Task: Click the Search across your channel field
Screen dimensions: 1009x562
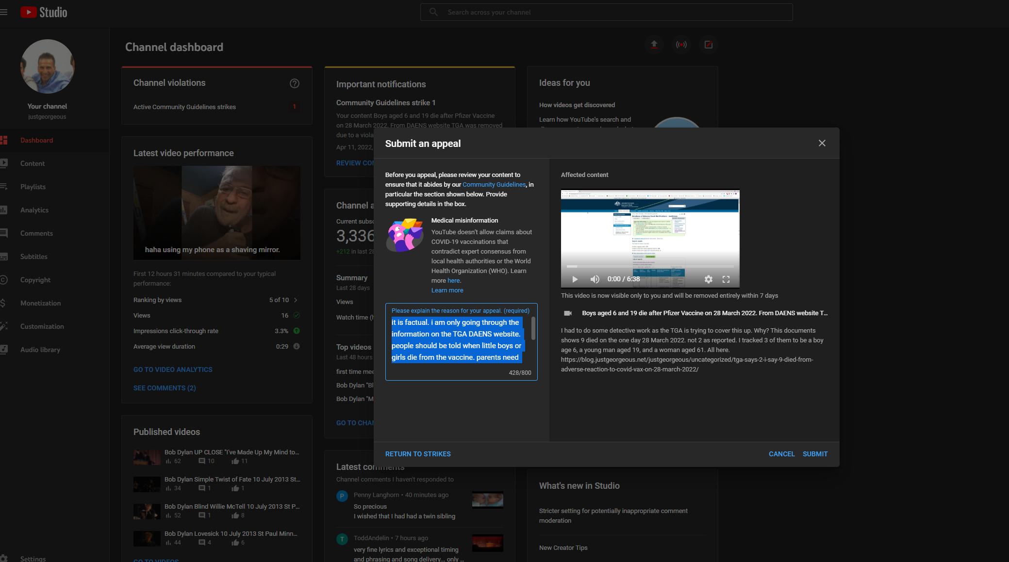Action: pos(607,12)
